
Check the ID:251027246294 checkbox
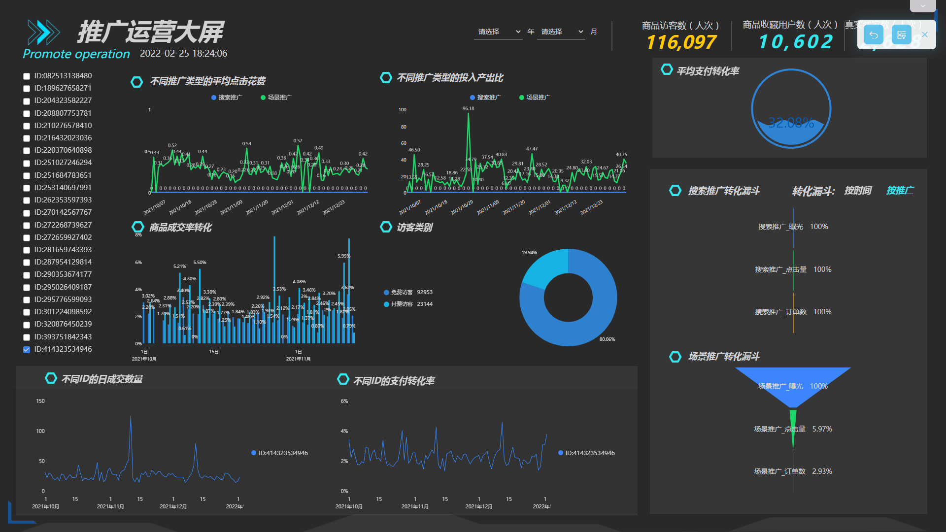[27, 163]
